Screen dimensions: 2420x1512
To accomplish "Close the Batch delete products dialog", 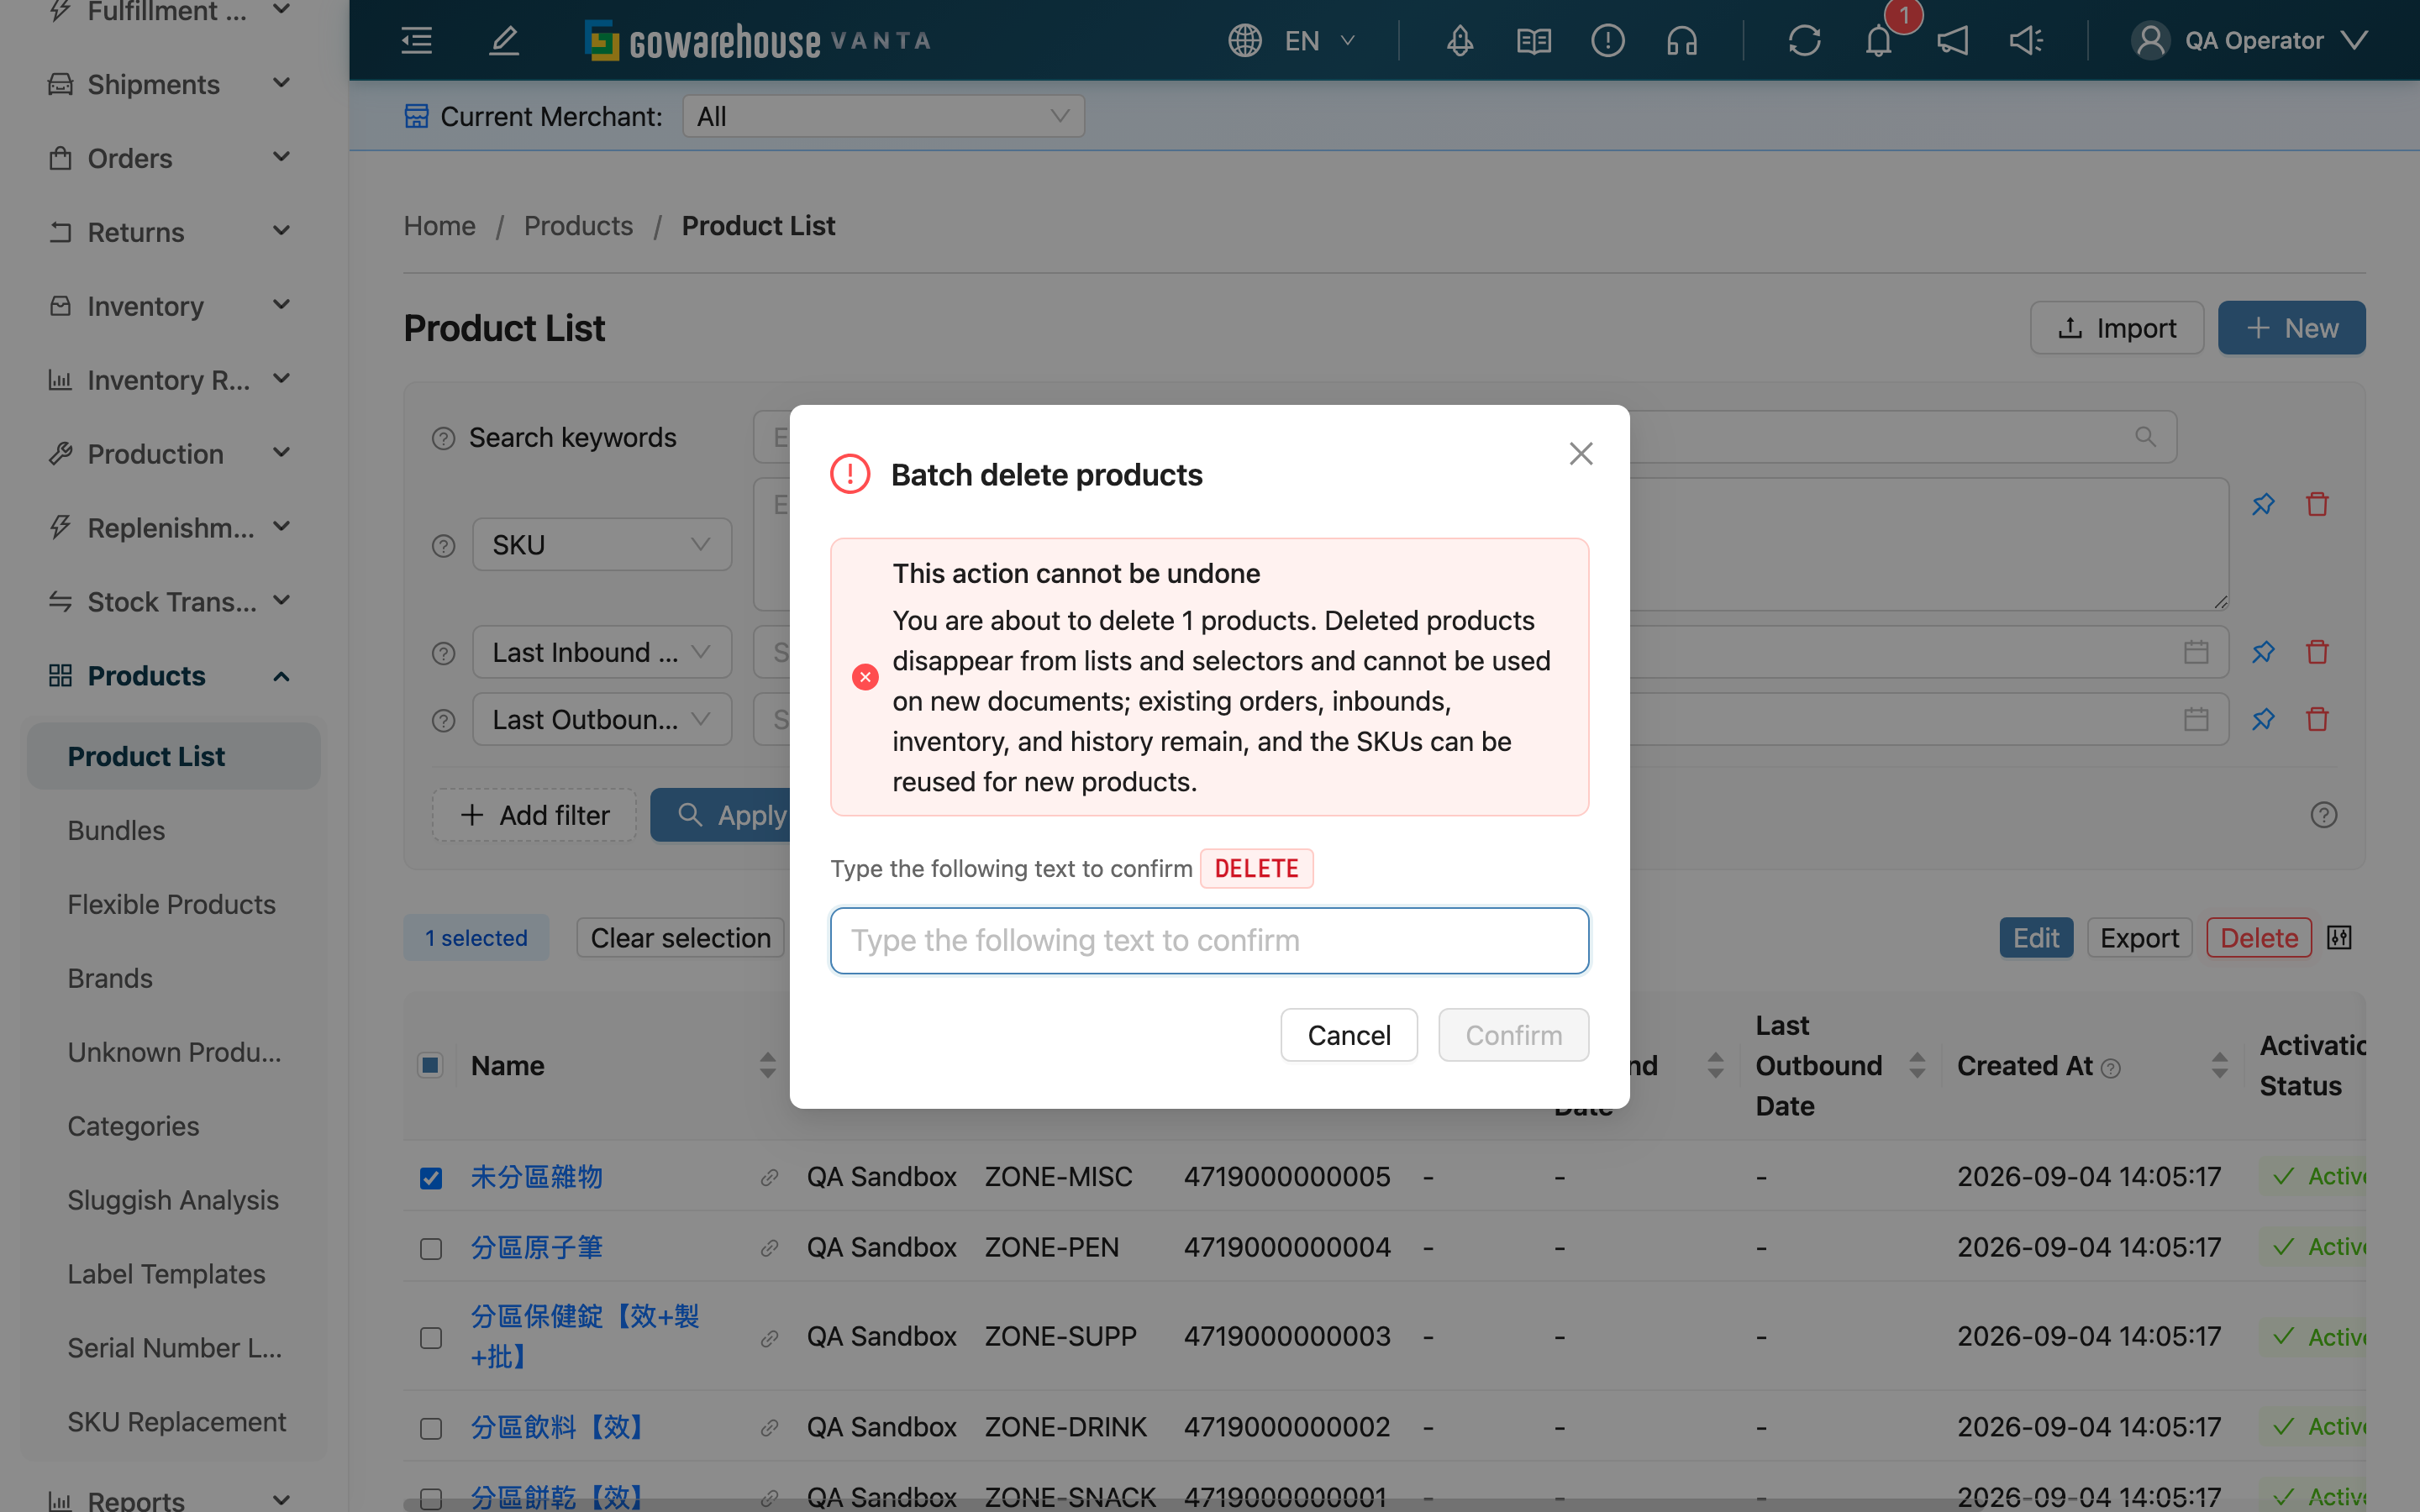I will (x=1581, y=454).
